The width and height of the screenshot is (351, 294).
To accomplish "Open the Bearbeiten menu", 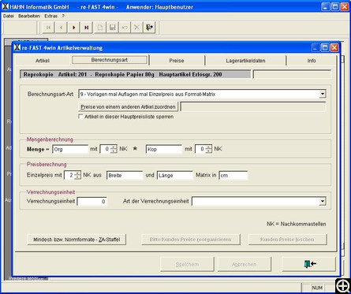I will (29, 16).
